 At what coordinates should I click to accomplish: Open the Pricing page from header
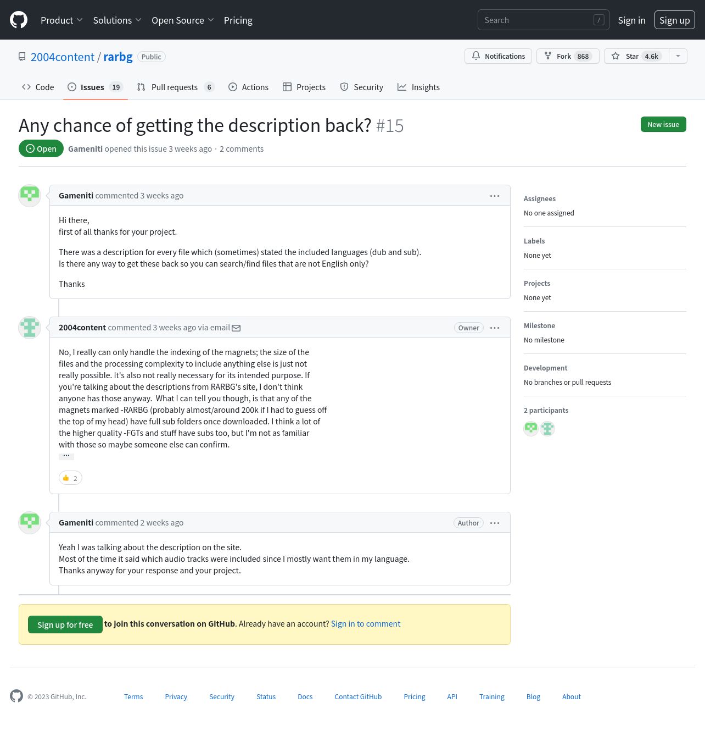click(x=238, y=20)
